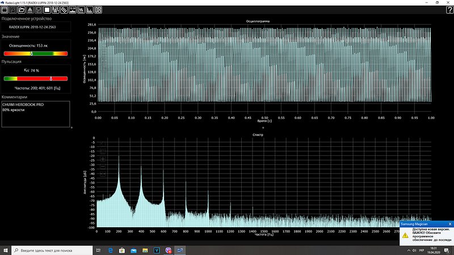Toggle the panel layout toolbar icon
The height and width of the screenshot is (255, 454).
(x=98, y=10)
